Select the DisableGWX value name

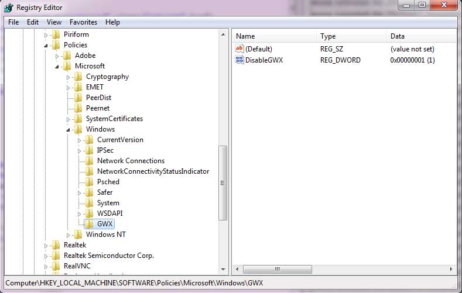[264, 60]
